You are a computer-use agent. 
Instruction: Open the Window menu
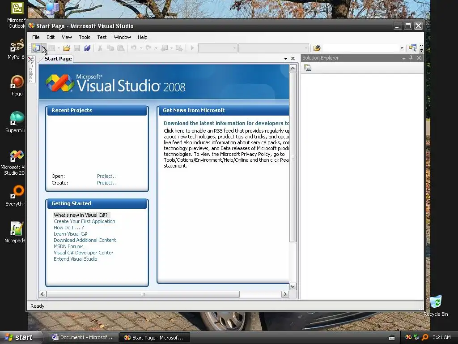[x=122, y=37]
